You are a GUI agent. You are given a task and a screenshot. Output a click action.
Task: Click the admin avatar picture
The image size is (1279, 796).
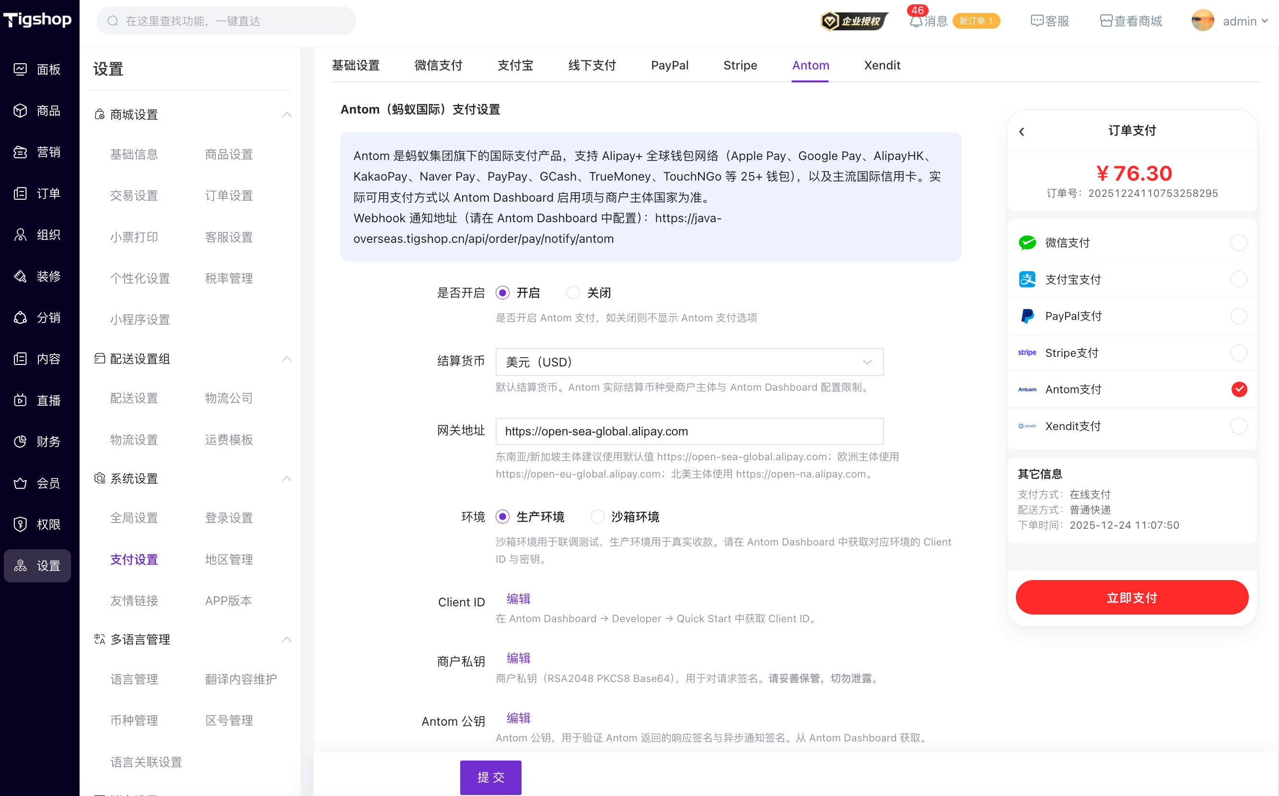click(1203, 21)
